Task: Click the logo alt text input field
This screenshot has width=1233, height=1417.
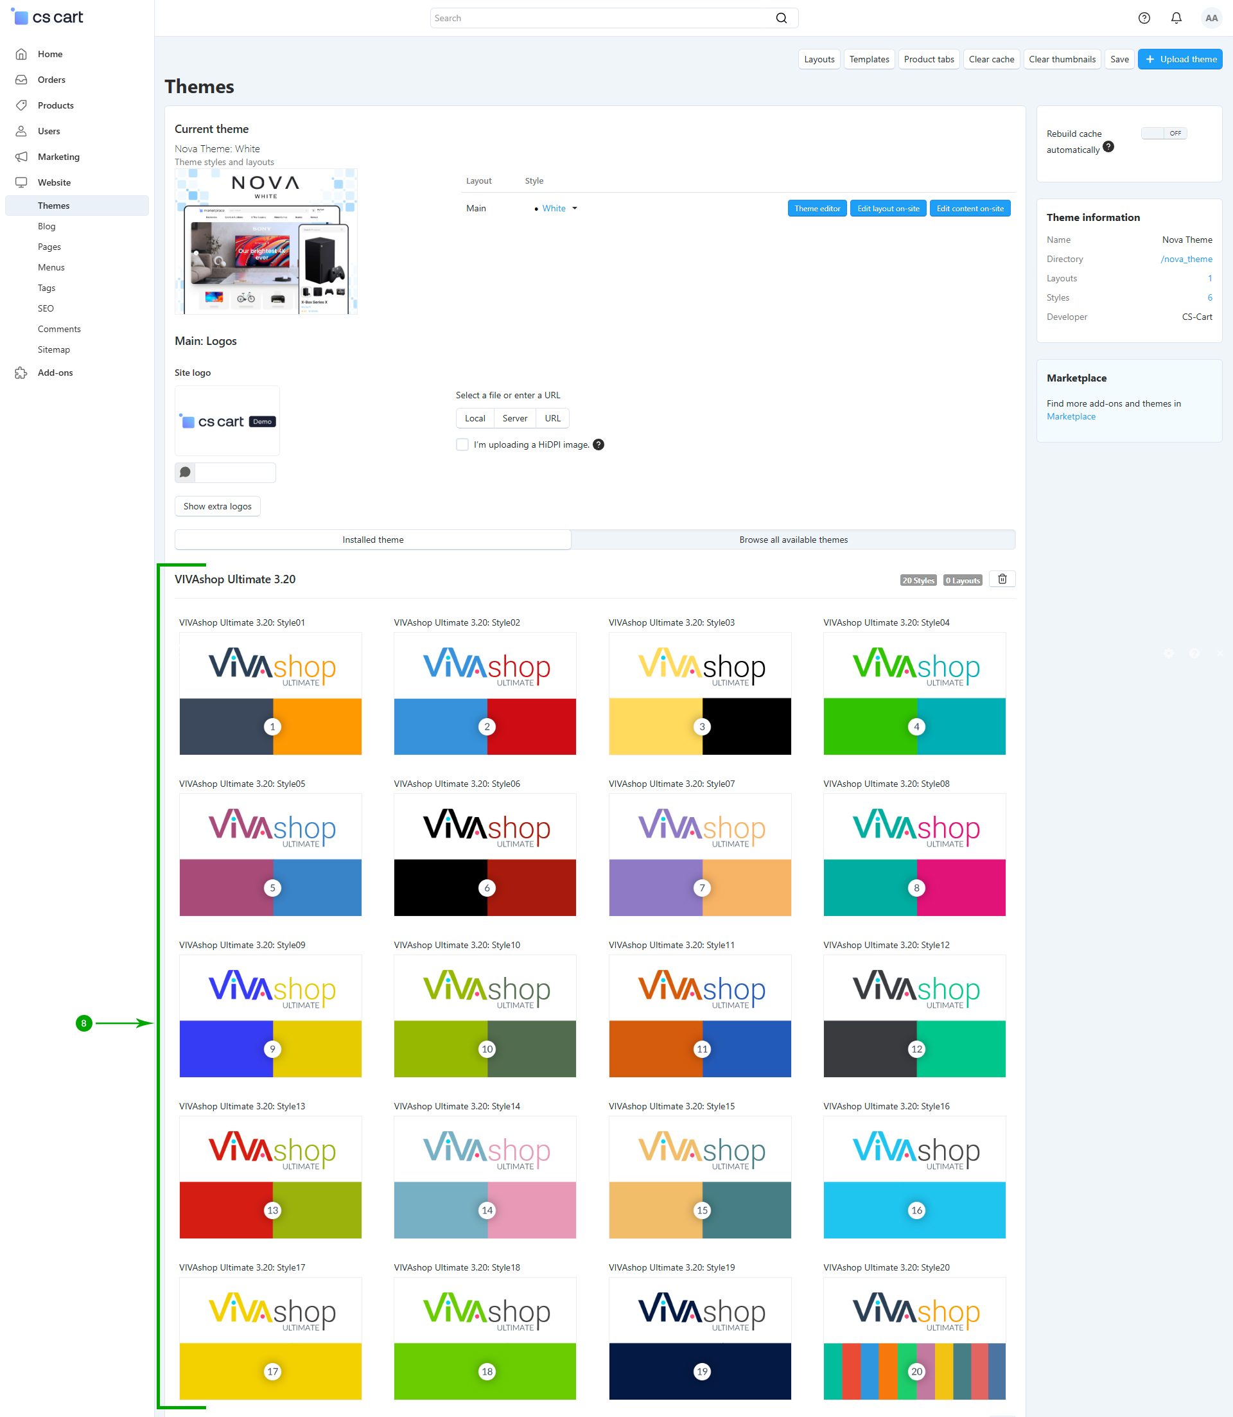Action: coord(234,472)
